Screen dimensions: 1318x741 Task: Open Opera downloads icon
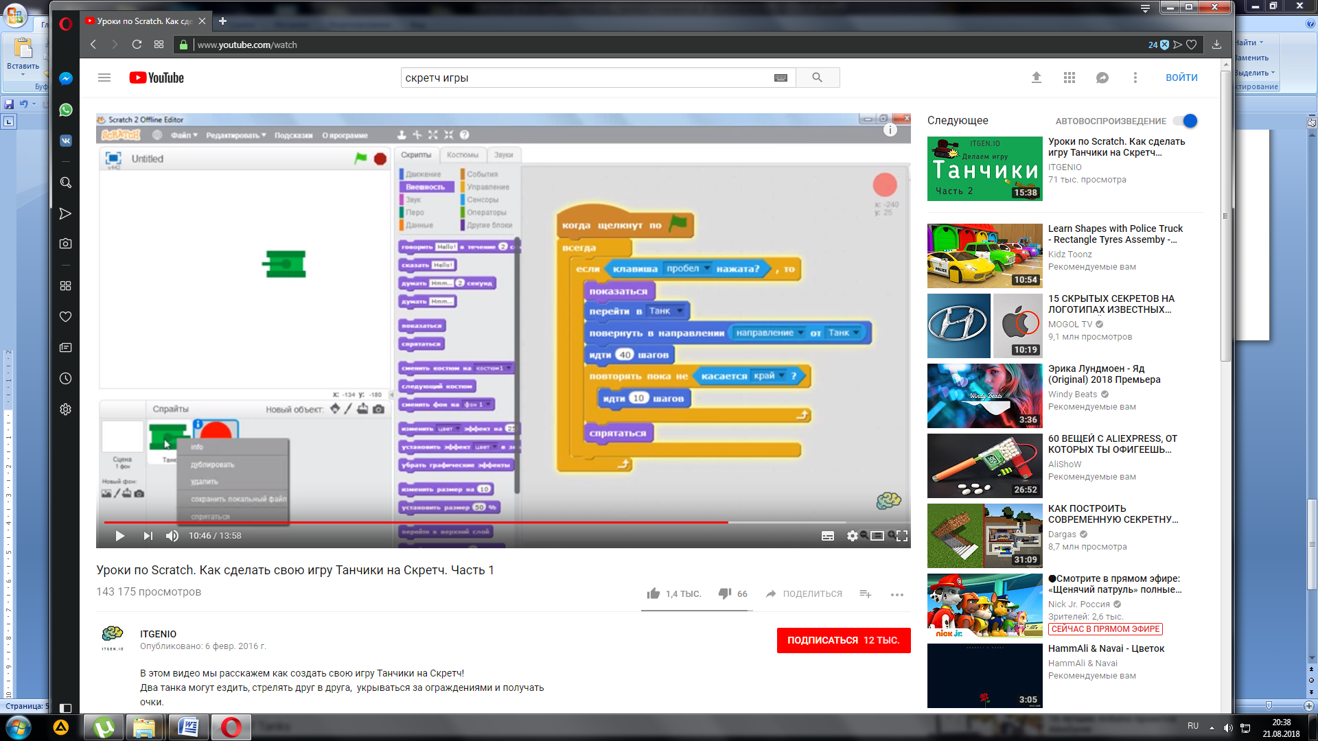tap(1216, 45)
